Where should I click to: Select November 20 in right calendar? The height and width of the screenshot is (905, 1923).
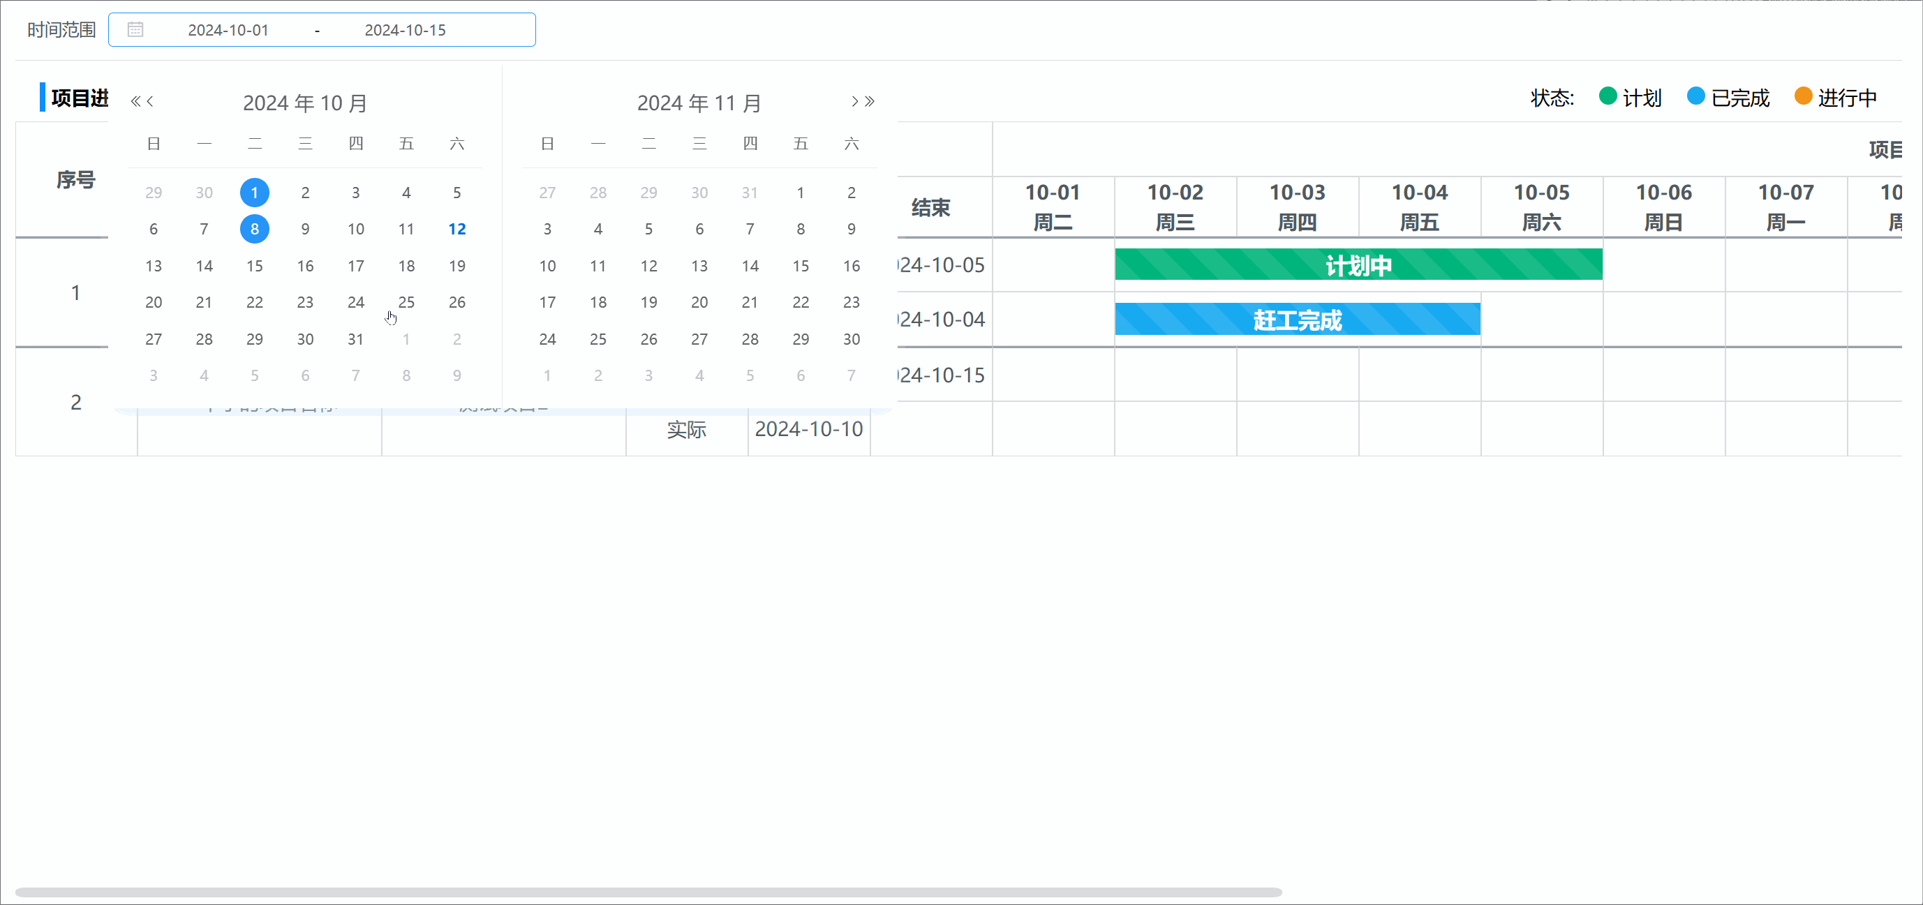tap(699, 302)
